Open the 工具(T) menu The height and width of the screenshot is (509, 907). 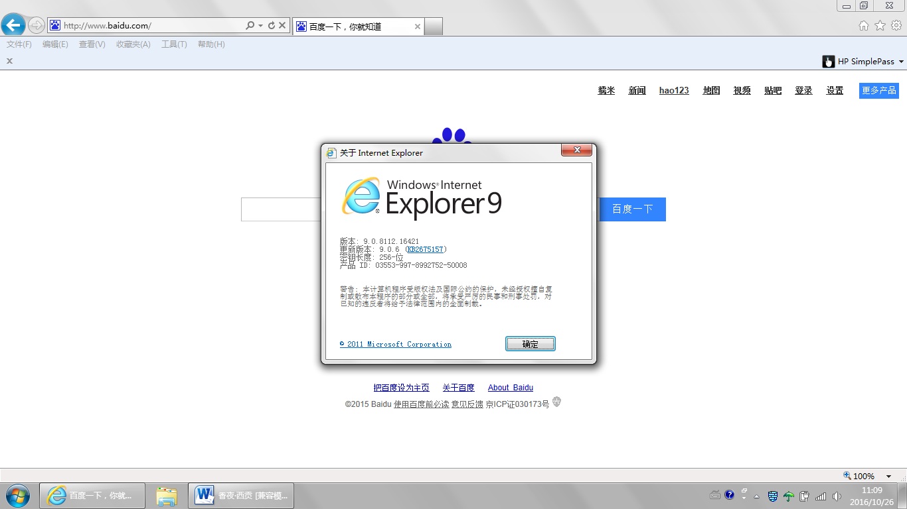click(x=174, y=44)
